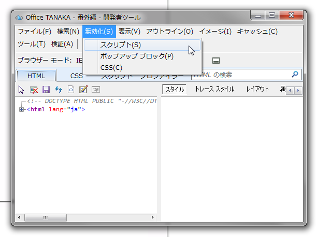Click ブラウザー モード: IE menu
Viewport: 316px width, 237px height.
50,60
